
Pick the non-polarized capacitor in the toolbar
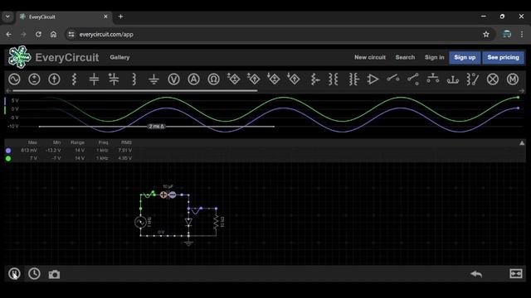(94, 79)
